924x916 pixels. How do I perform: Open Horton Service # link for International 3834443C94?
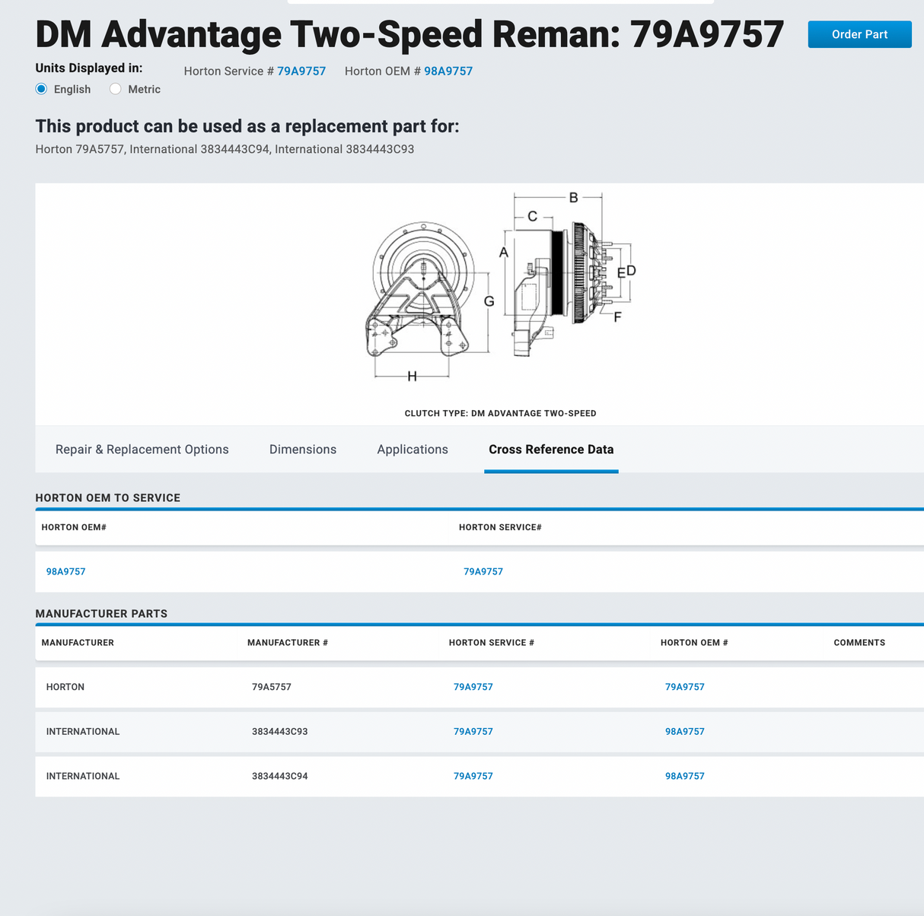click(x=473, y=776)
